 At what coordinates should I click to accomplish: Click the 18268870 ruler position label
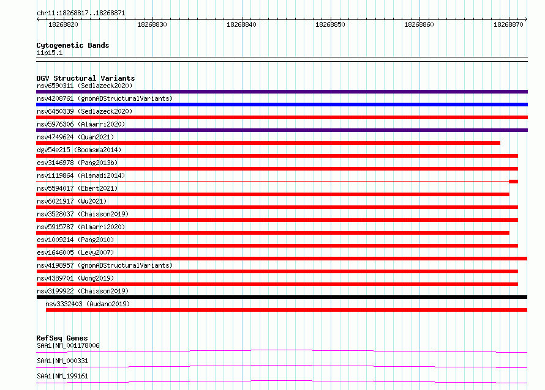tap(508, 24)
